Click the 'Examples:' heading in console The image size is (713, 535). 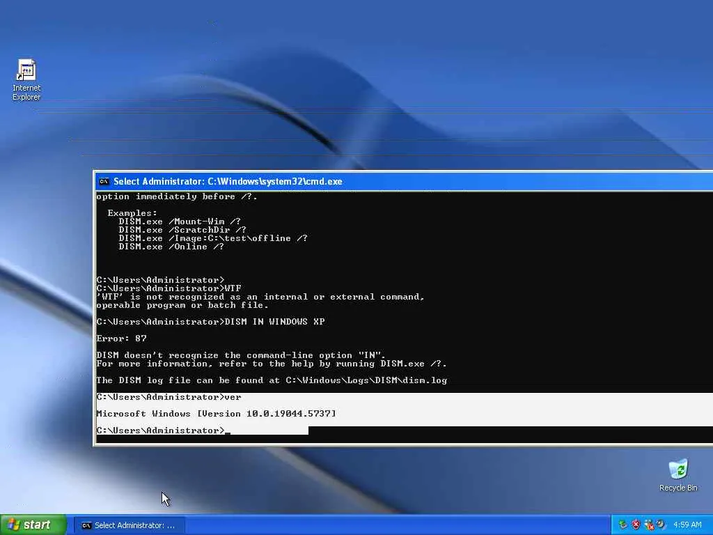click(132, 213)
